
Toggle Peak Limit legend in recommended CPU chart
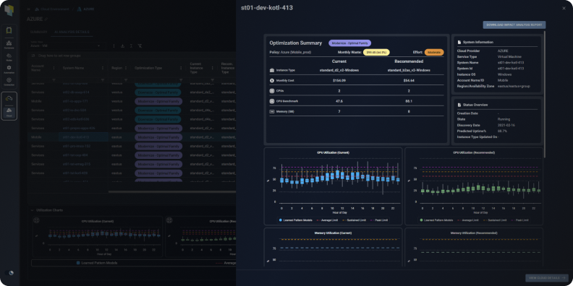click(x=519, y=220)
